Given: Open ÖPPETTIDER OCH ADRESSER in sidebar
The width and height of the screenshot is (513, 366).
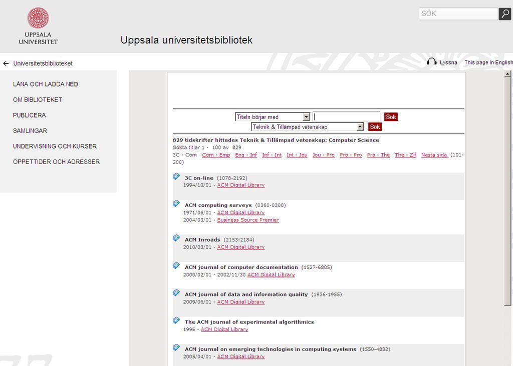Looking at the screenshot, I should point(56,161).
